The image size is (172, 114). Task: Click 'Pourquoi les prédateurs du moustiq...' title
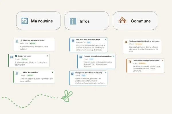click(89, 73)
